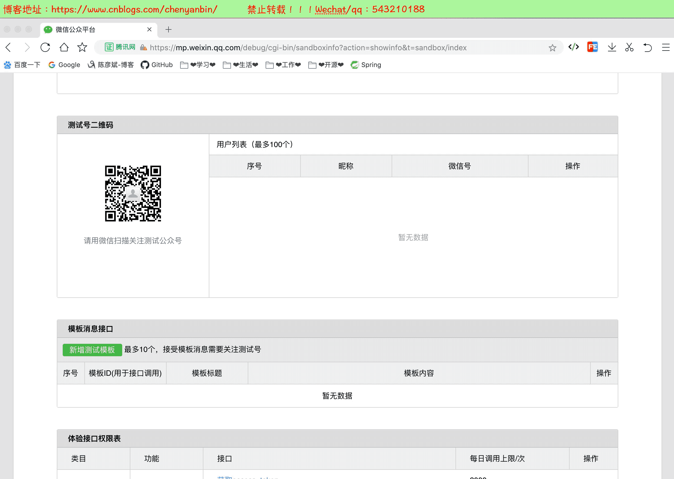Click 用户列表（最多100个）heading
This screenshot has height=479, width=674.
point(255,145)
